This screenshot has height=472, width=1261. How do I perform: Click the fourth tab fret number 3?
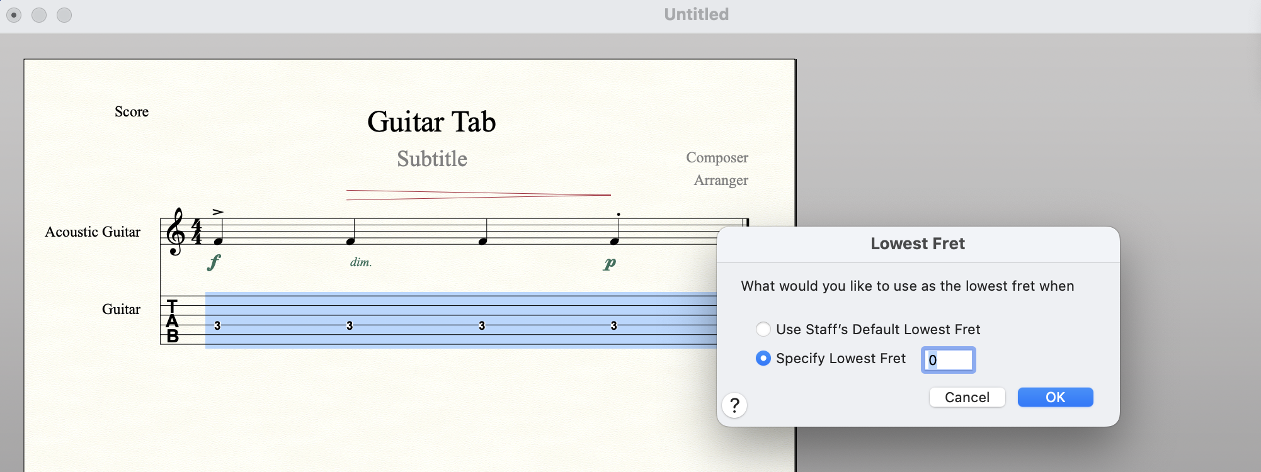click(613, 325)
